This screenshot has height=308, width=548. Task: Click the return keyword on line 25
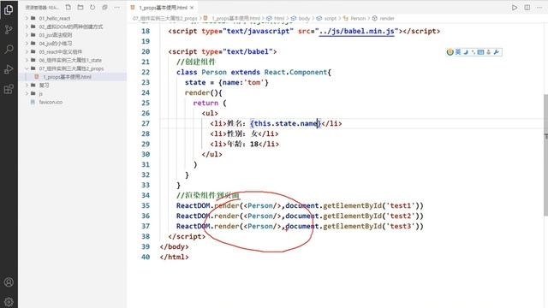tap(205, 103)
